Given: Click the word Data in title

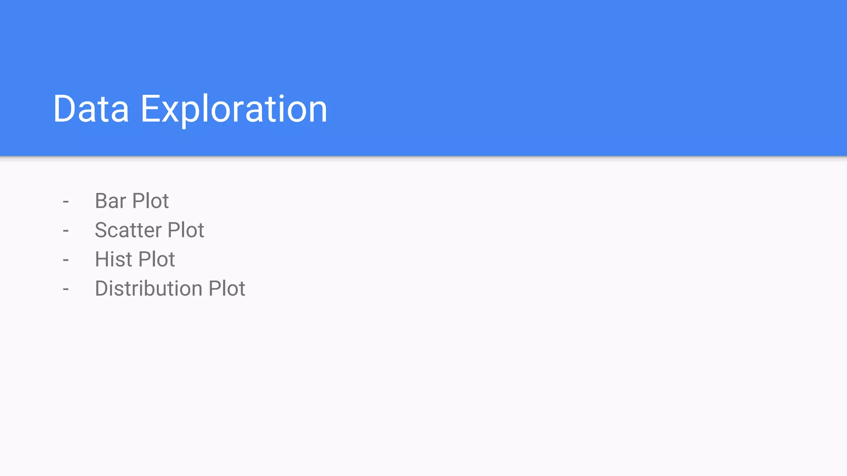Looking at the screenshot, I should pyautogui.click(x=91, y=109).
